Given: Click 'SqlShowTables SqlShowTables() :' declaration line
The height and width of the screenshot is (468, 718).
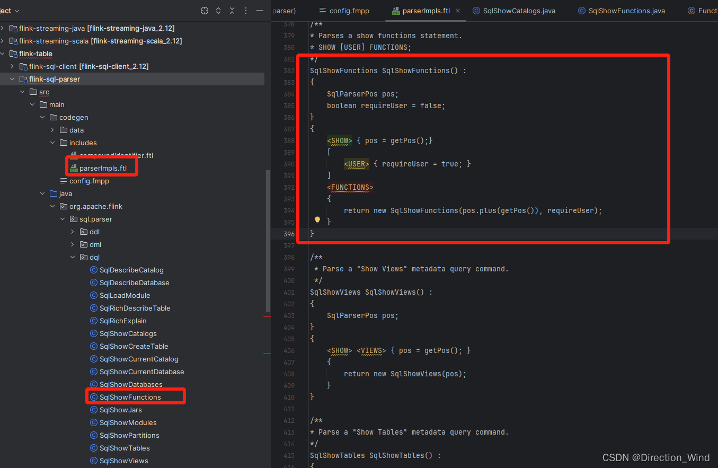Looking at the screenshot, I should [376, 455].
